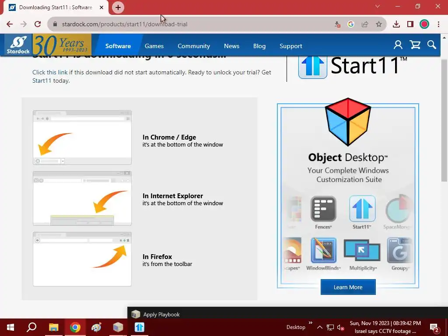
Task: Bookmark this page with the star icon
Action: tap(379, 24)
